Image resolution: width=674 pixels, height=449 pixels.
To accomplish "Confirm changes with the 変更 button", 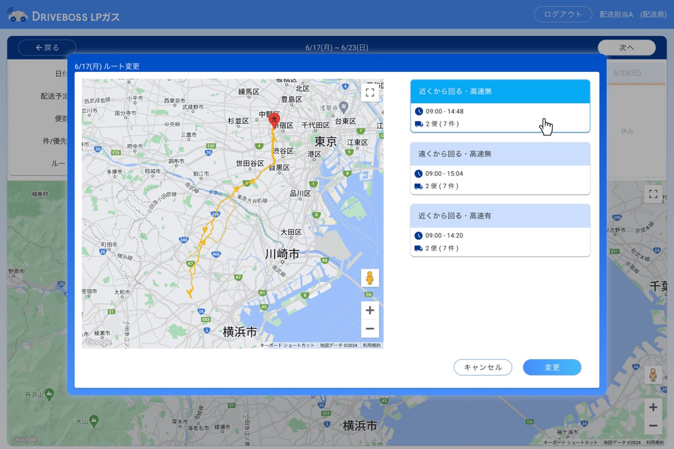I will pyautogui.click(x=552, y=367).
